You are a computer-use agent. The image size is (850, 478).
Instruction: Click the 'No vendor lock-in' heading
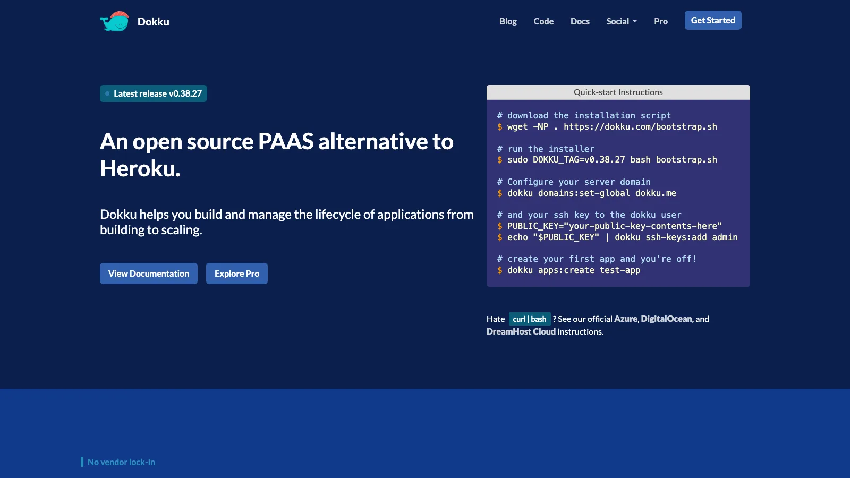(121, 462)
